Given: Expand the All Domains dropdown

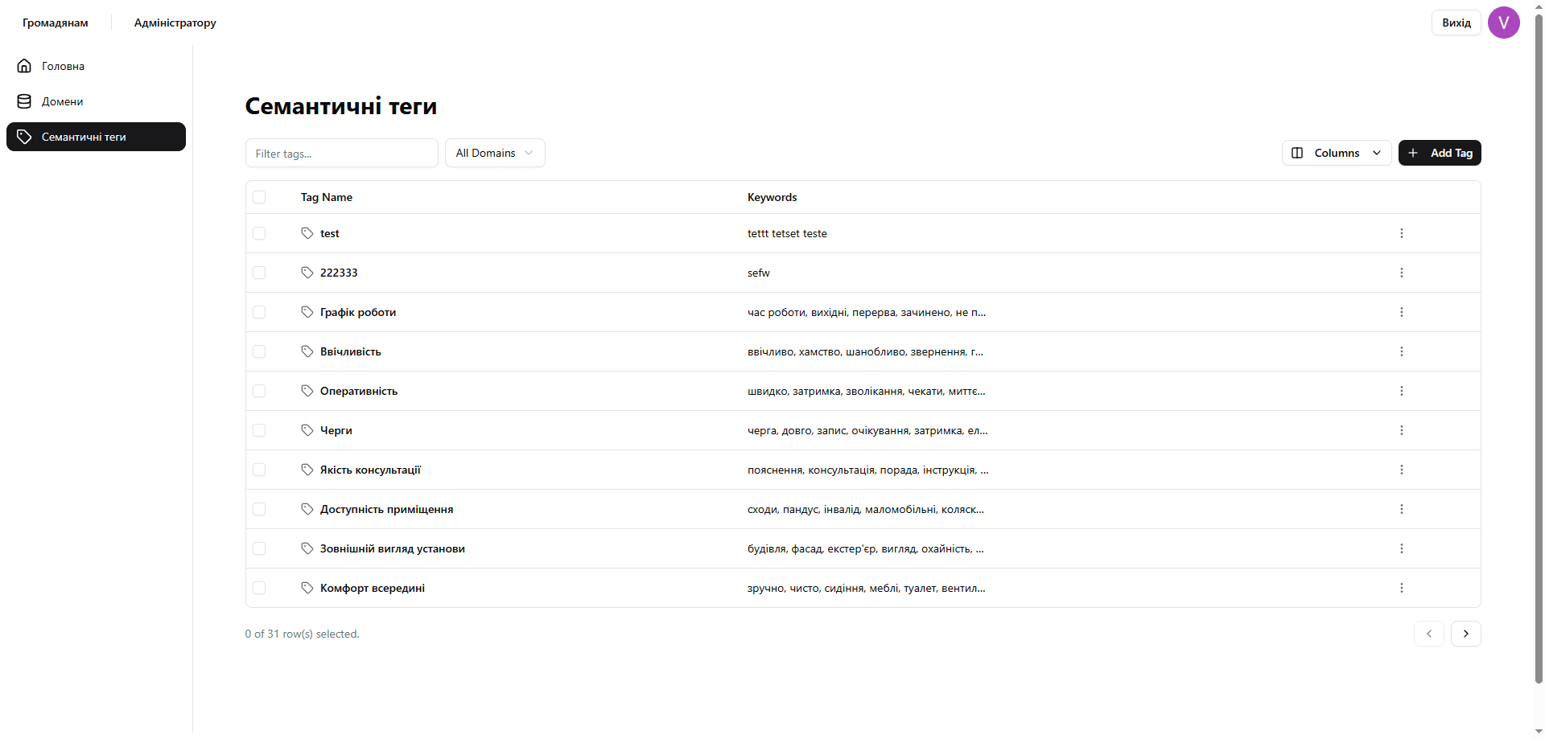Looking at the screenshot, I should (x=495, y=153).
